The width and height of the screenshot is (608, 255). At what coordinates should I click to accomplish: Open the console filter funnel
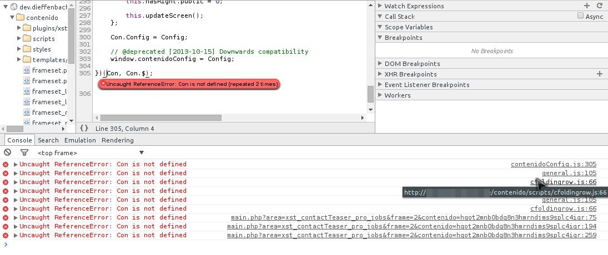[24, 152]
